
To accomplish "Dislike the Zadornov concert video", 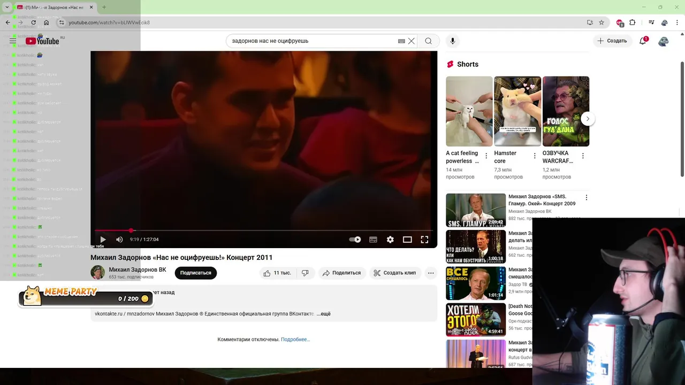I will tap(305, 273).
